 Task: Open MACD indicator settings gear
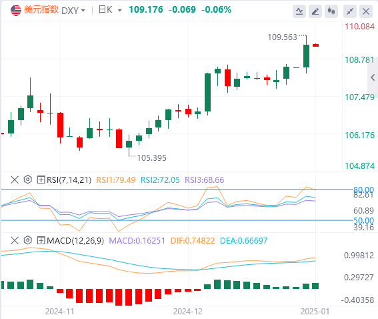[28, 240]
